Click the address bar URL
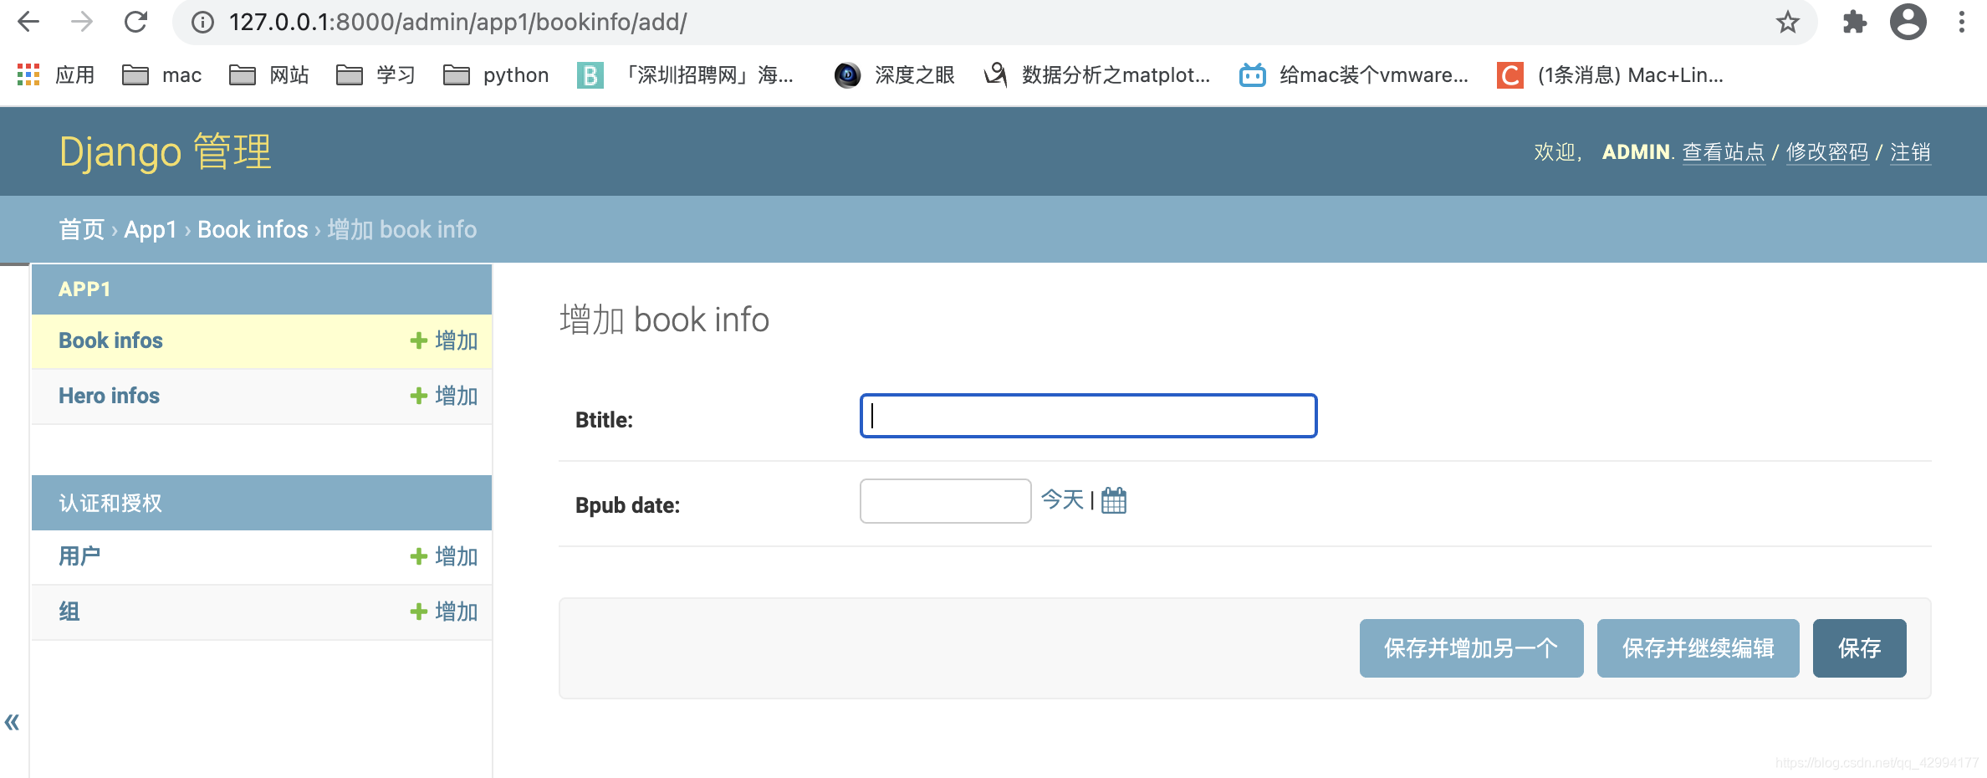Viewport: 1987px width, 778px height. 458,23
